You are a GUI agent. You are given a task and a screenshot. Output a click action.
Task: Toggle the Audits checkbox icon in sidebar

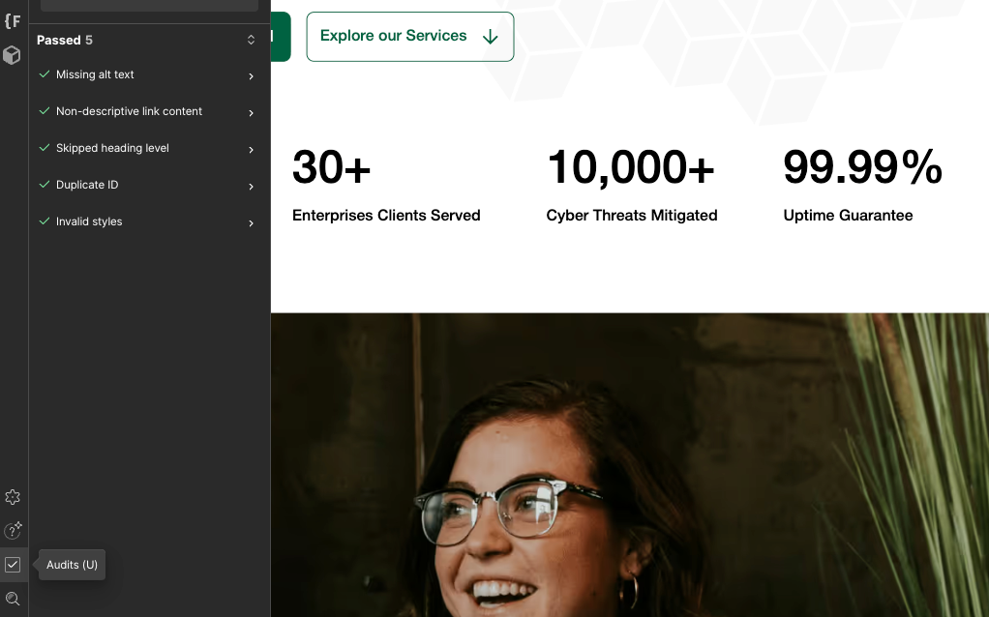(13, 565)
